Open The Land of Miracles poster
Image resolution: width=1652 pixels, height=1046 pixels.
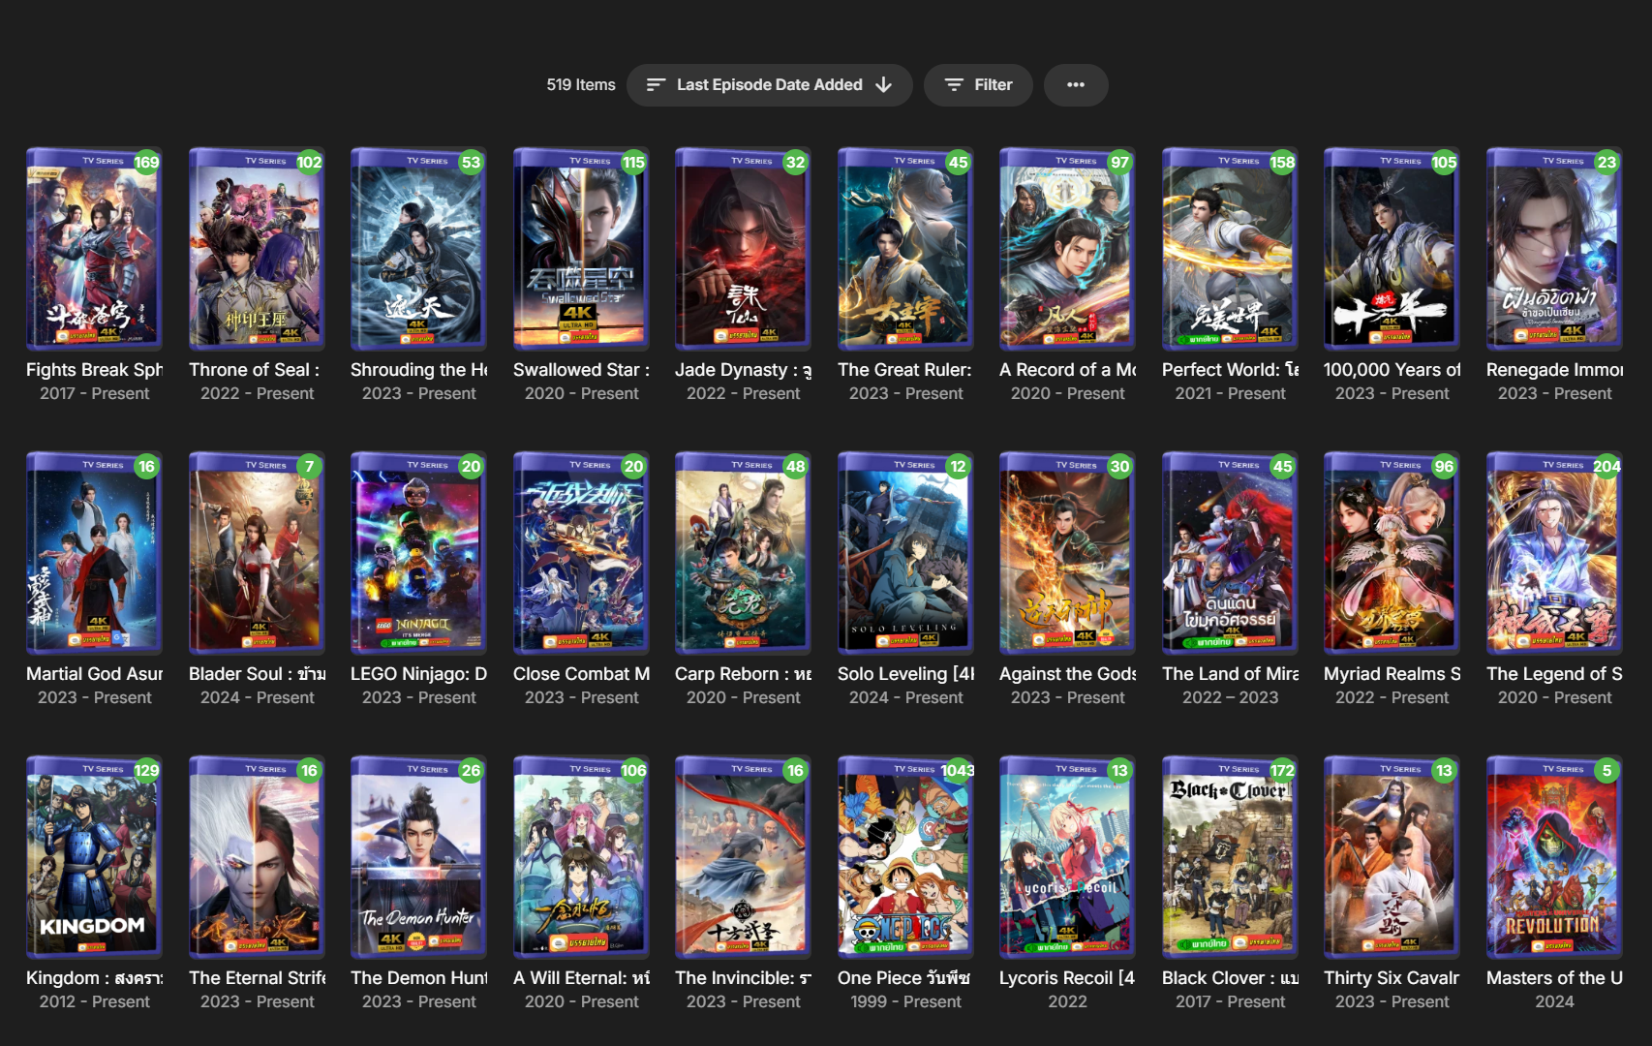click(x=1230, y=553)
